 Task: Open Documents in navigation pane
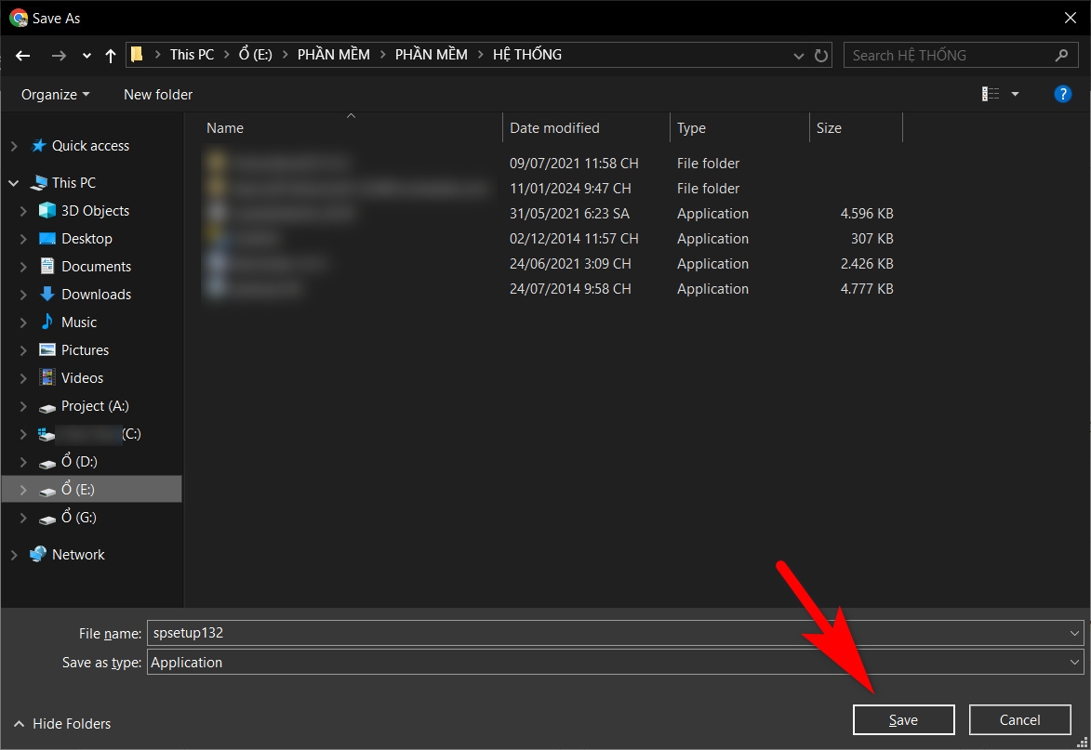tap(96, 266)
